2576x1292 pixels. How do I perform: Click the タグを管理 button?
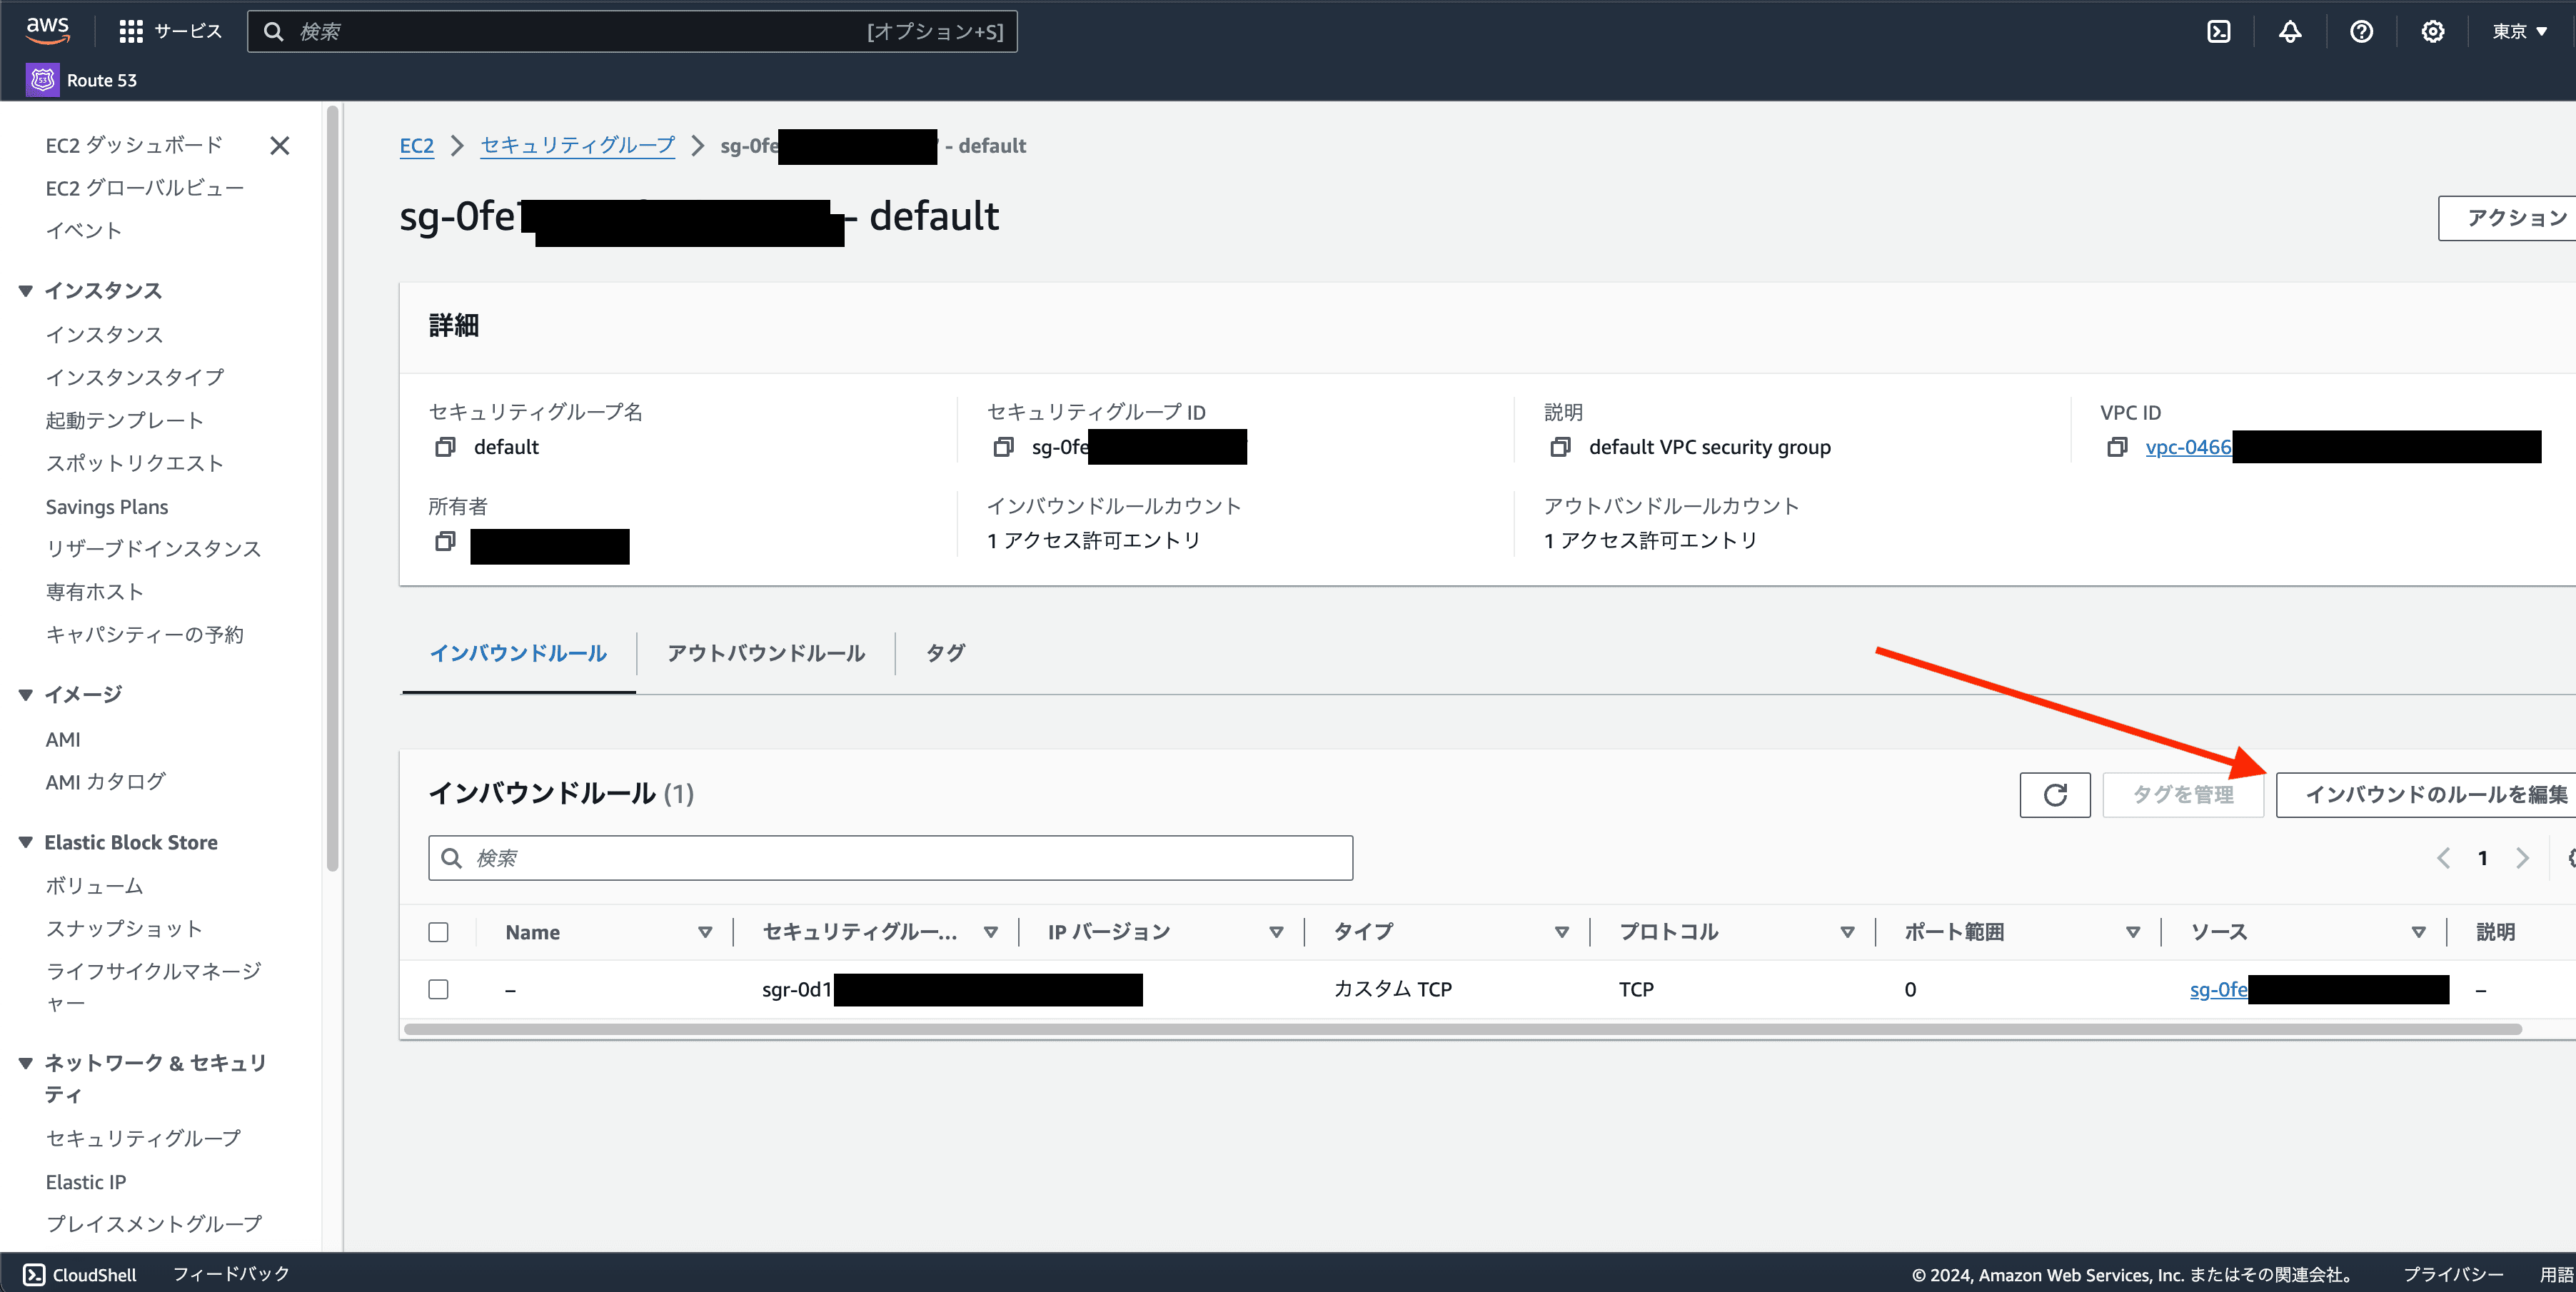pyautogui.click(x=2183, y=795)
